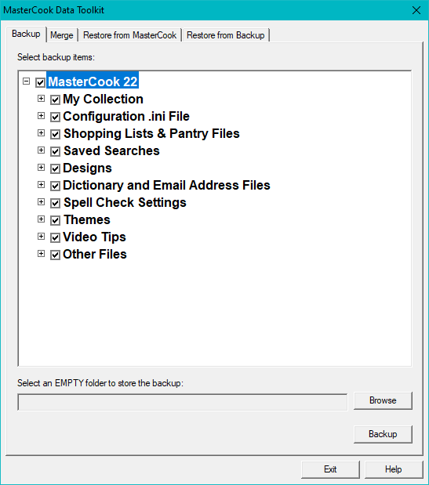429x485 pixels.
Task: Toggle the Themes checkbox
Action: [55, 220]
